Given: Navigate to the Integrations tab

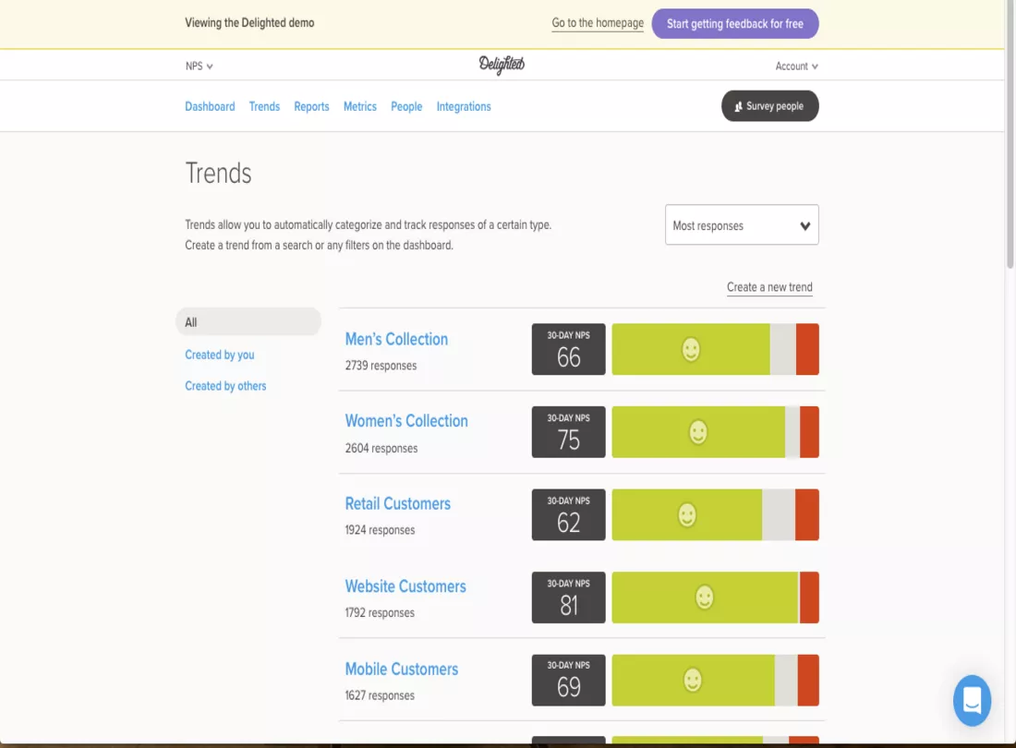Looking at the screenshot, I should 464,106.
